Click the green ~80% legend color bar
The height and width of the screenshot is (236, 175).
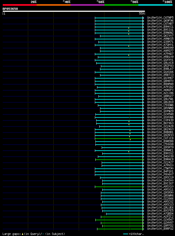121,5
